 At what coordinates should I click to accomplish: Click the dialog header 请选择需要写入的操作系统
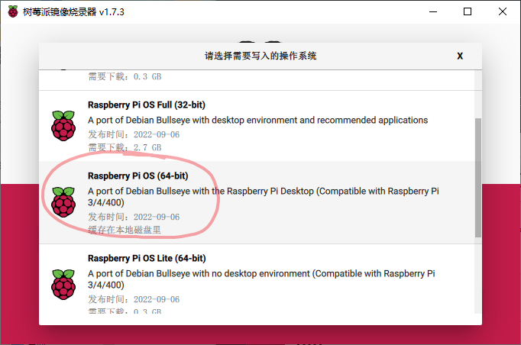click(x=260, y=56)
